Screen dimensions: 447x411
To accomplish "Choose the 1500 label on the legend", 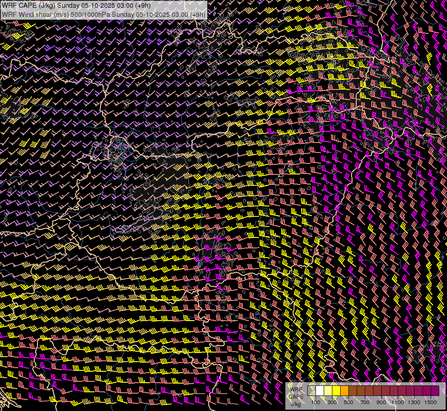I will coord(430,402).
